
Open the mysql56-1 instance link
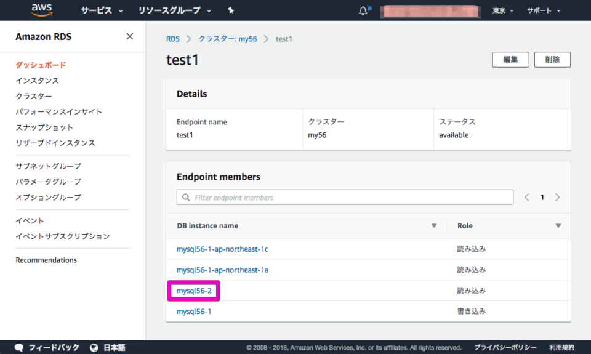(x=194, y=312)
